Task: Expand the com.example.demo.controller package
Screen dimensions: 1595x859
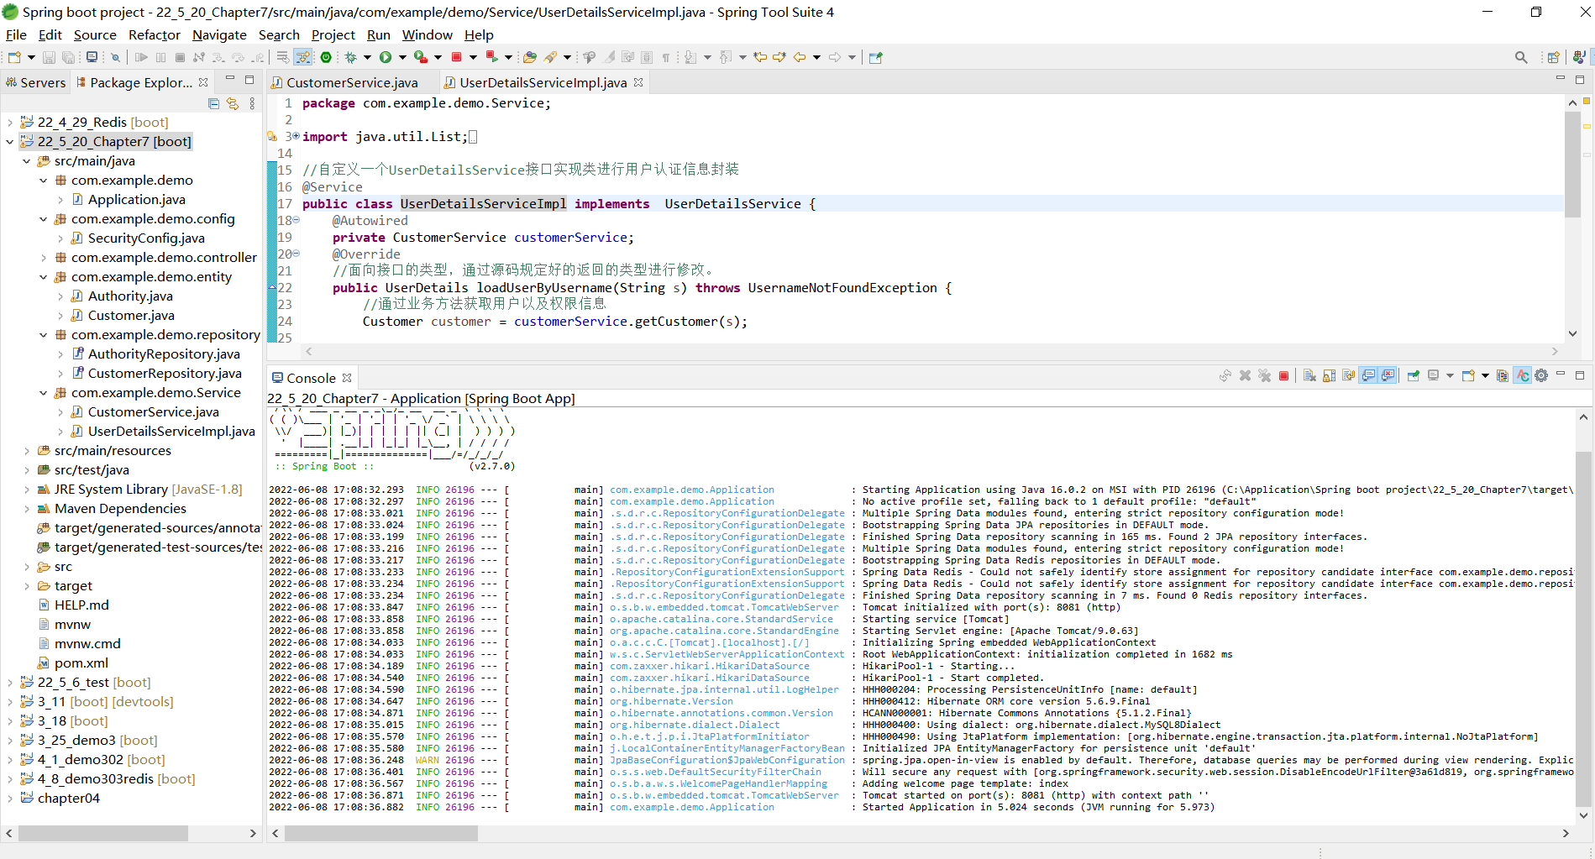Action: pos(44,258)
